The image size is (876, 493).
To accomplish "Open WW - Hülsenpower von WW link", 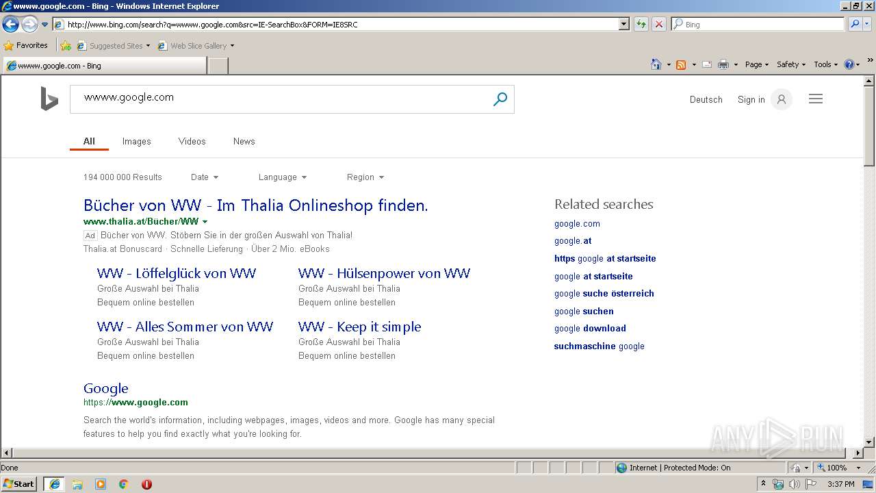I will pos(384,273).
